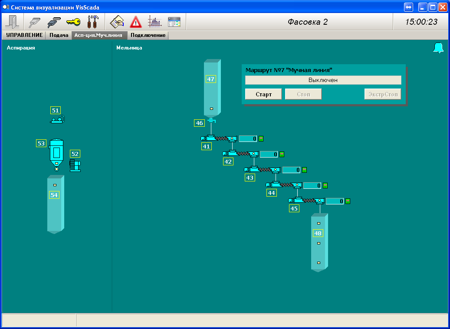Open the tools settings icon
This screenshot has width=450, height=329.
(x=93, y=22)
